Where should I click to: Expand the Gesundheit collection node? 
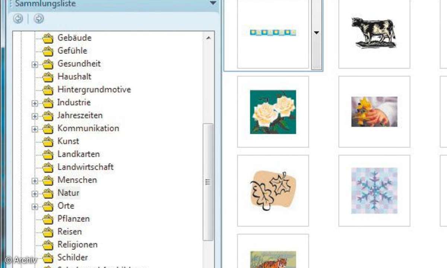(35, 64)
